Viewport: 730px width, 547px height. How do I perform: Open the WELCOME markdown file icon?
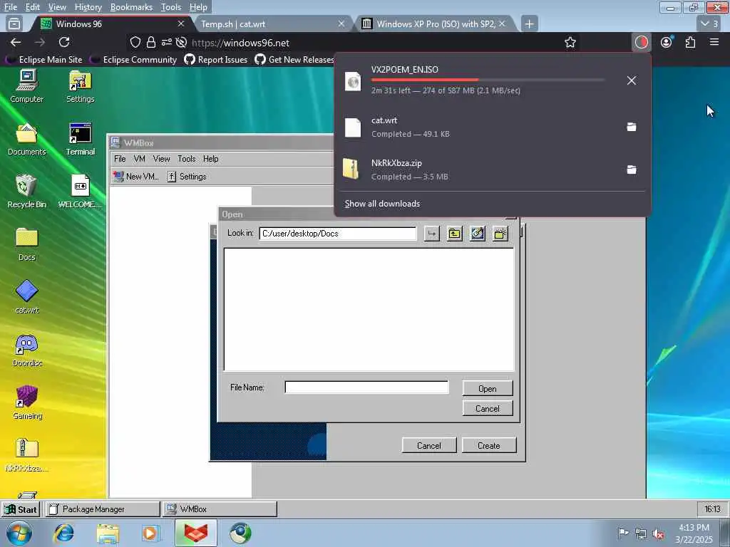tap(80, 192)
